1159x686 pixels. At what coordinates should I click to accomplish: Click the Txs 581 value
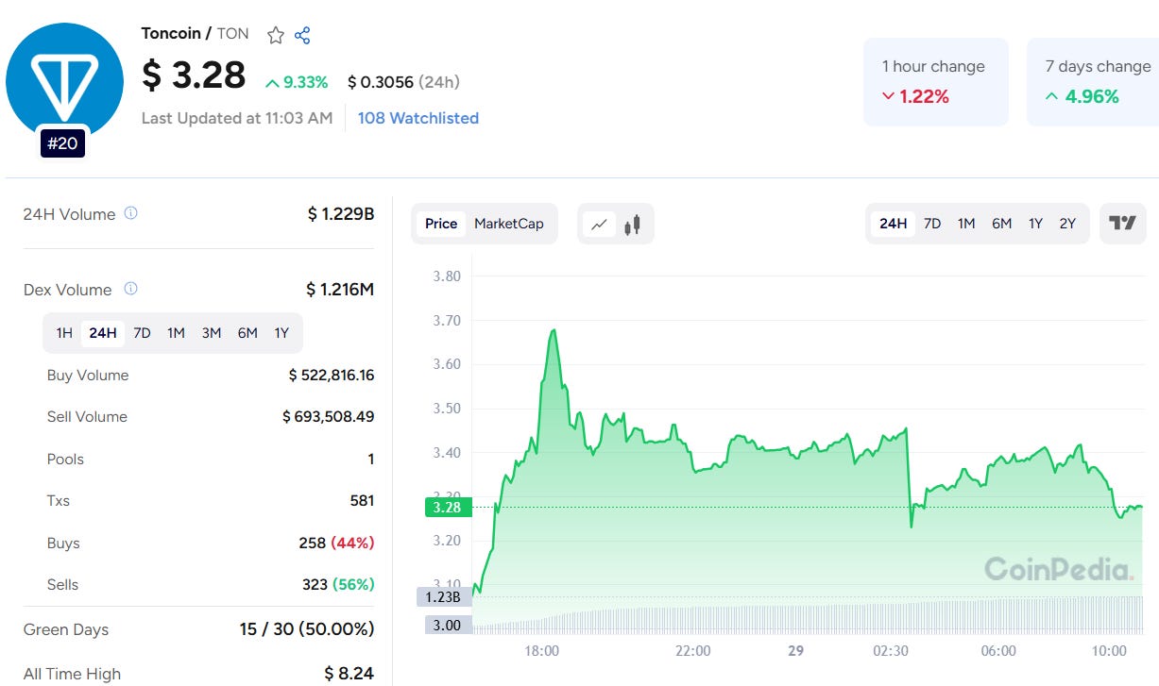363,501
